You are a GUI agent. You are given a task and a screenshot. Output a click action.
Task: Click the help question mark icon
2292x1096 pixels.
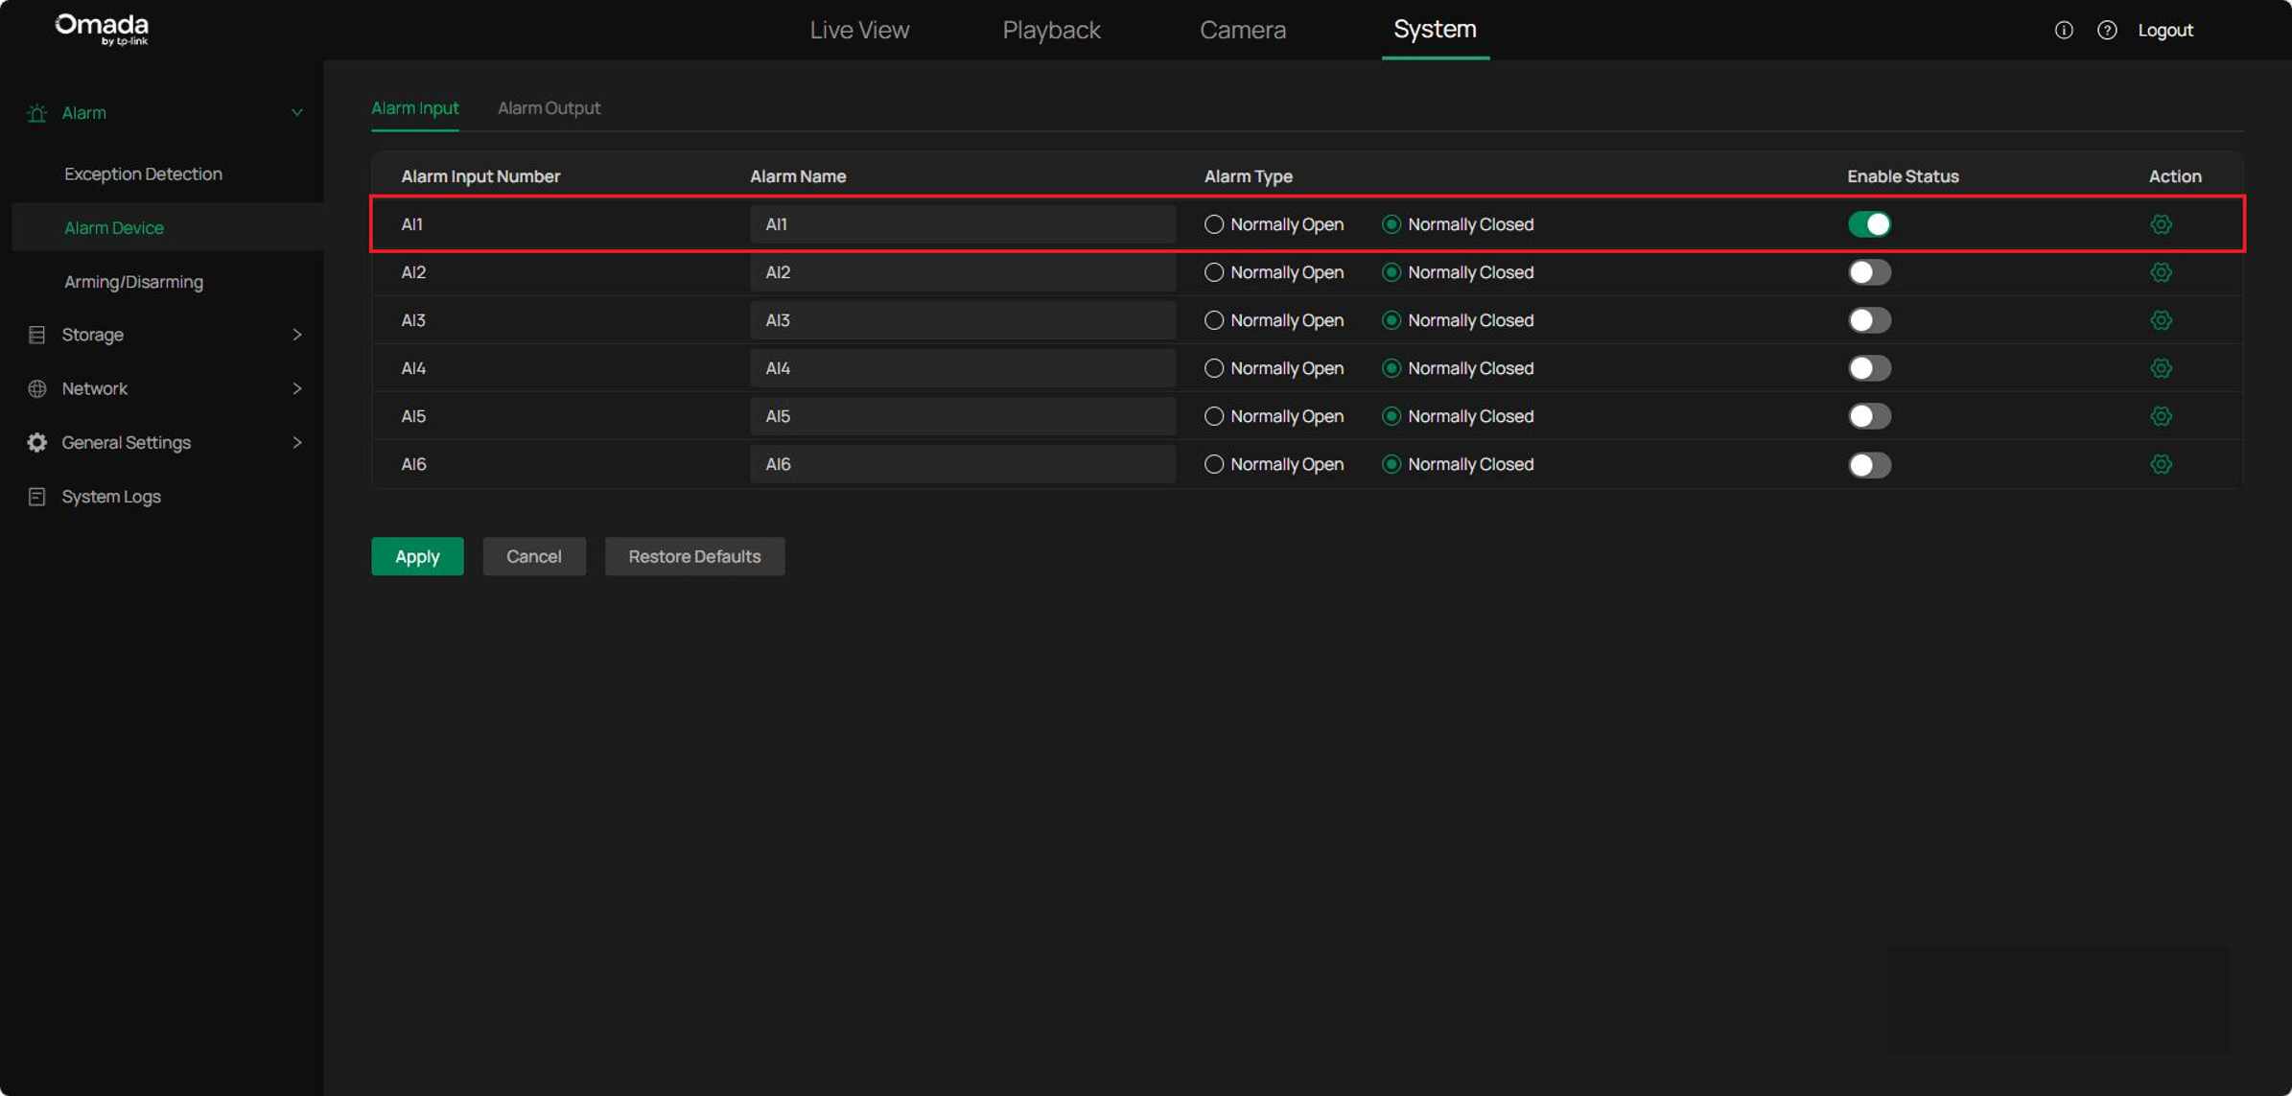(2107, 30)
